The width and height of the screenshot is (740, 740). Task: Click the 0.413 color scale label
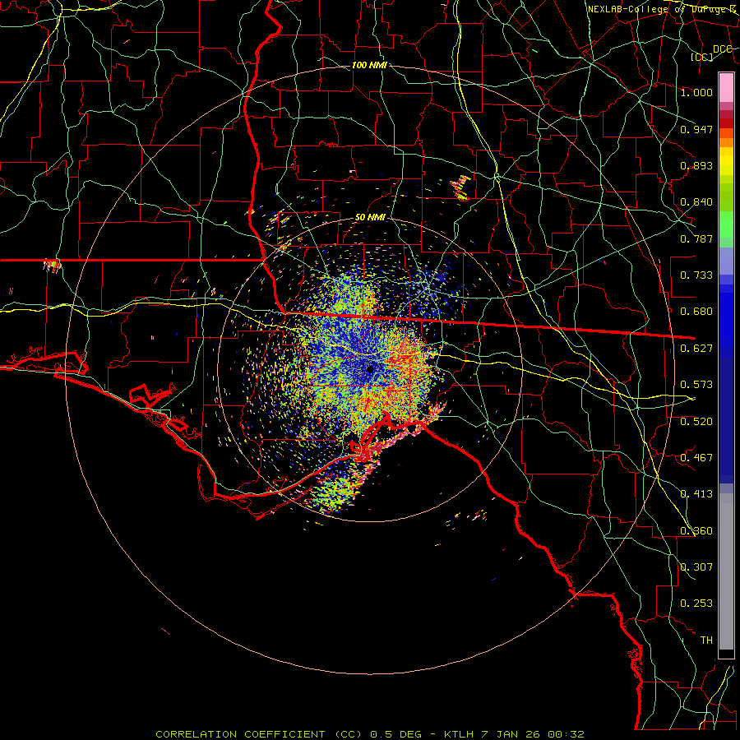tap(696, 494)
